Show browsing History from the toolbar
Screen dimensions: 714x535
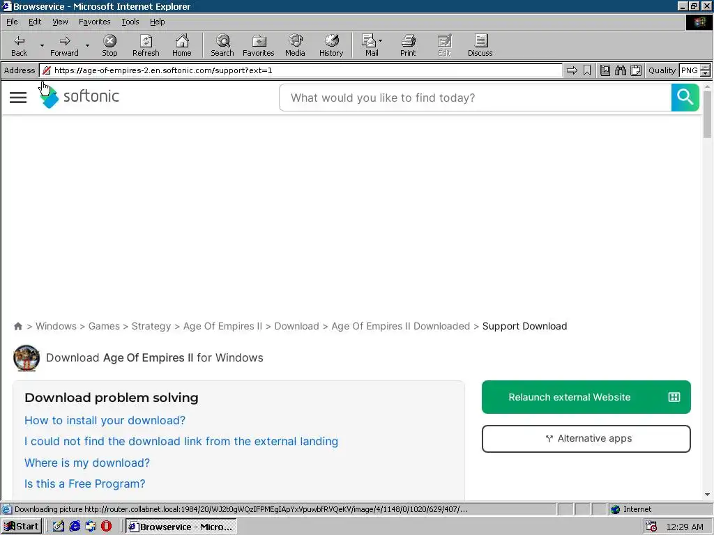click(x=331, y=45)
